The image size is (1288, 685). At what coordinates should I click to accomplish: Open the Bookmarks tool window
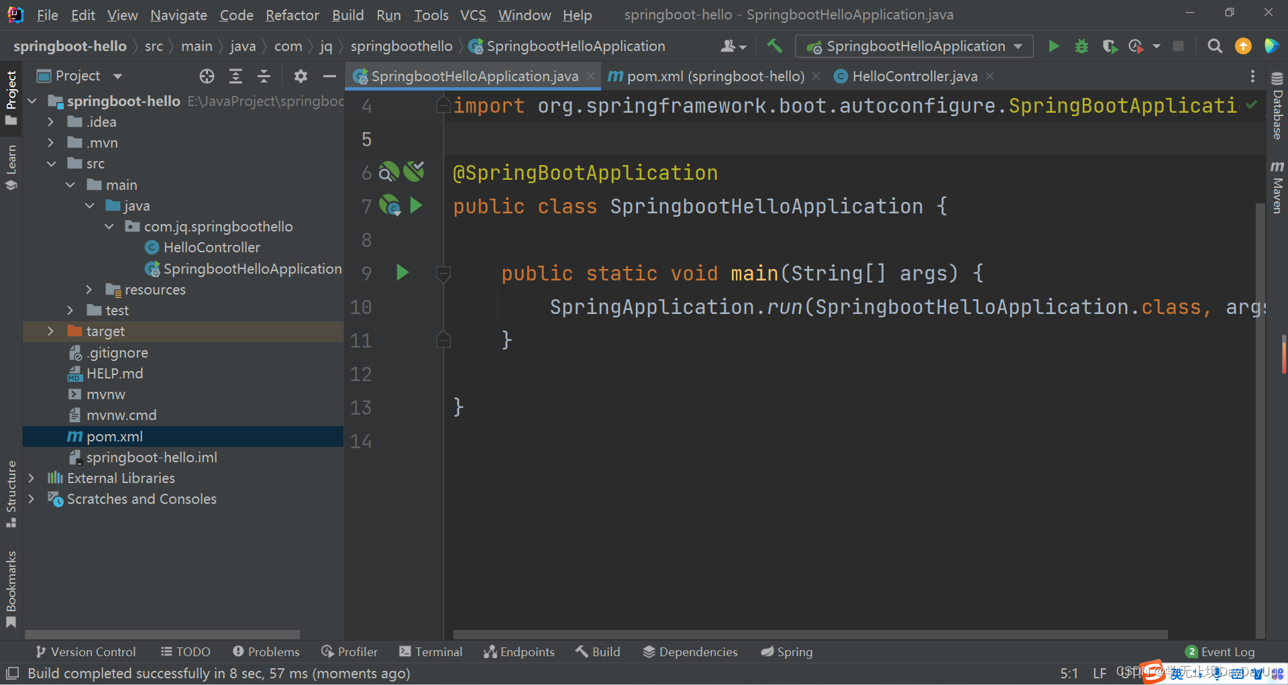coord(11,589)
